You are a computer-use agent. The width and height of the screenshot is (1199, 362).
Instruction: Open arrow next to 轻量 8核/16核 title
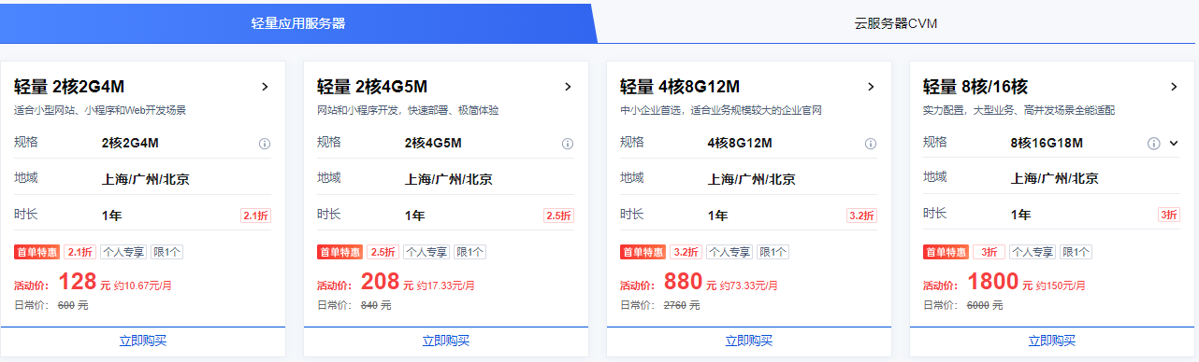[1174, 87]
